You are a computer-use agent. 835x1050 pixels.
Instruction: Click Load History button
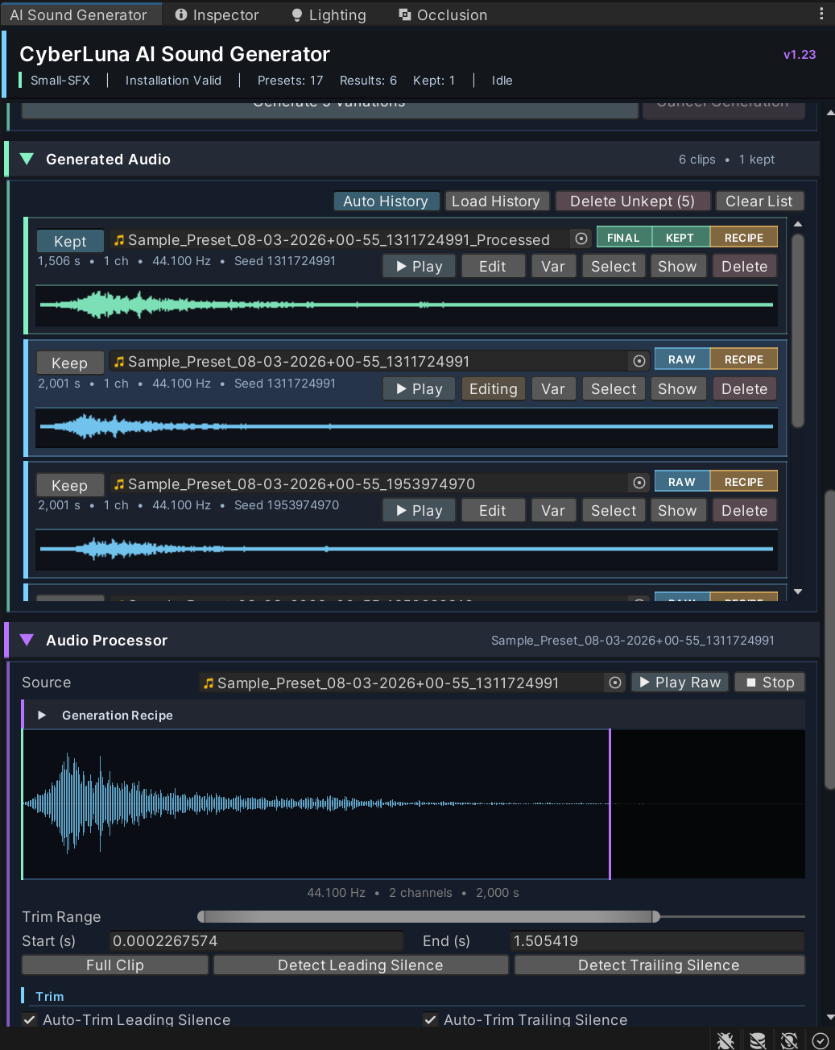point(497,201)
